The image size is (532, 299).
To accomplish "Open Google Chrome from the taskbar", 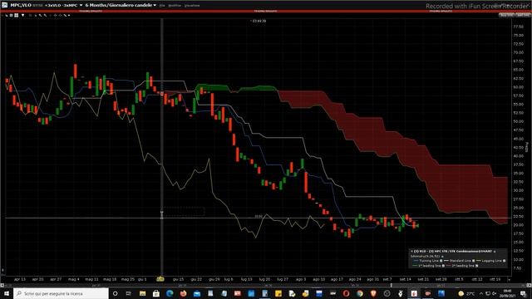I will click(360, 293).
